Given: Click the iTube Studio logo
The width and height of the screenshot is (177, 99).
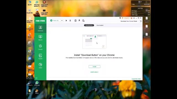Looking at the screenshot, I should click(x=40, y=21).
